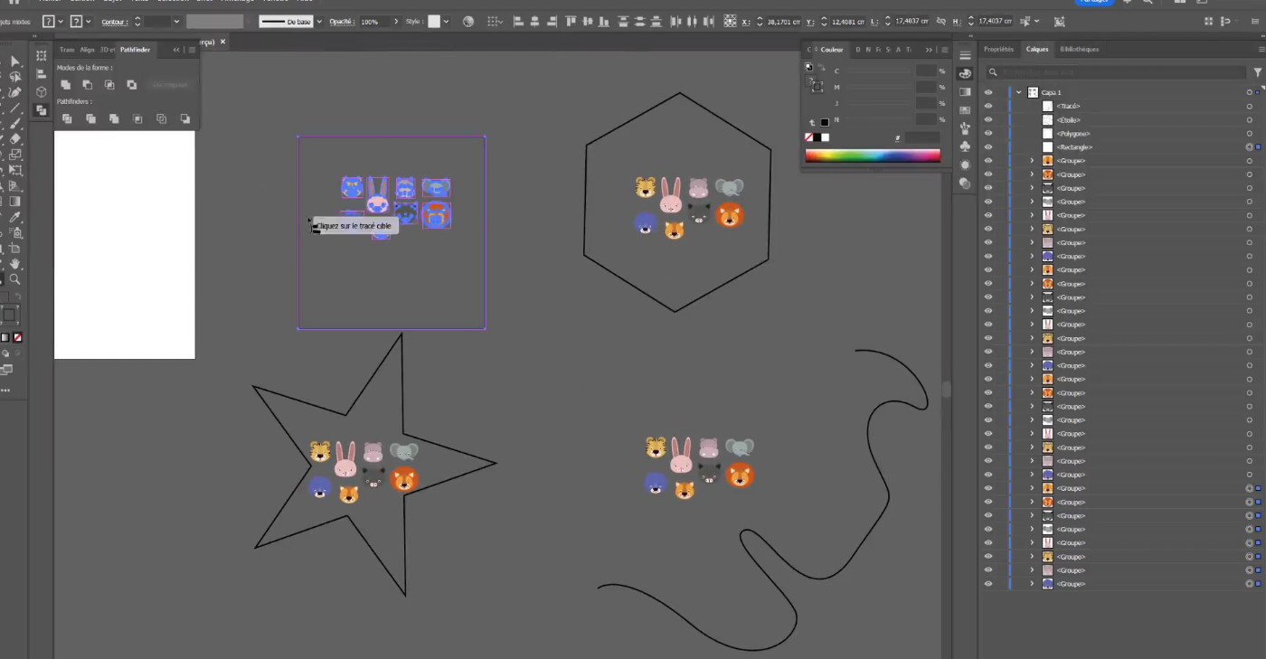Select the Selection arrow tool

pyautogui.click(x=15, y=61)
